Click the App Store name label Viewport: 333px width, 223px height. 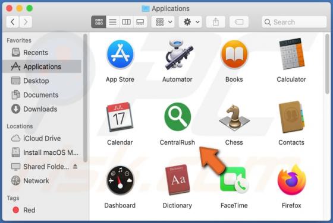[x=120, y=79]
